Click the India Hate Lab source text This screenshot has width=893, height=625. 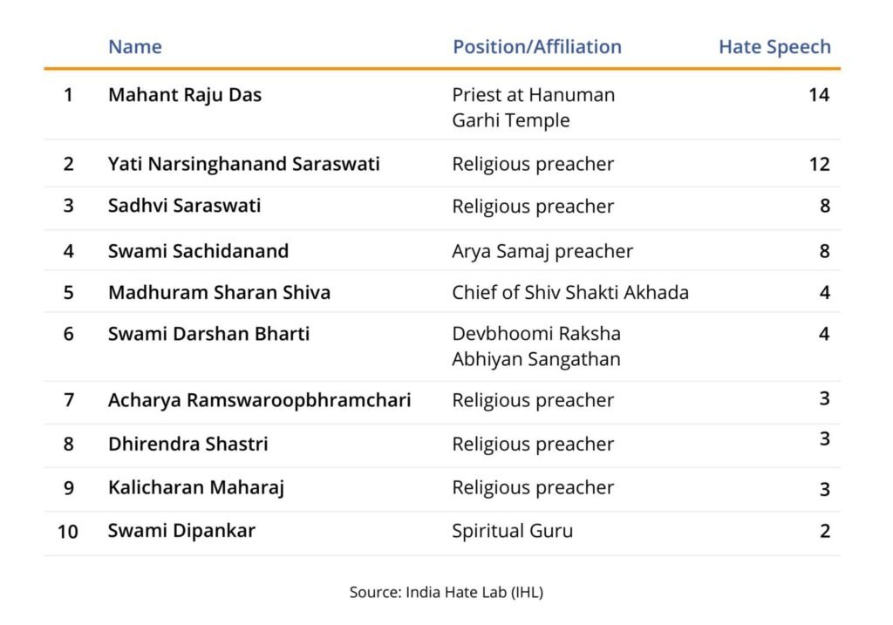pyautogui.click(x=446, y=592)
